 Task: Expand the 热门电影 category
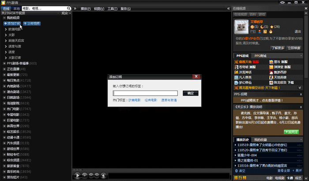coord(4,109)
